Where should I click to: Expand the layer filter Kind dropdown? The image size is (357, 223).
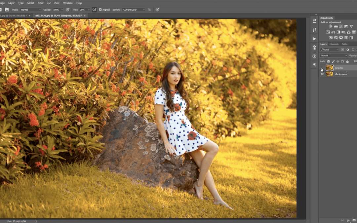click(x=330, y=50)
